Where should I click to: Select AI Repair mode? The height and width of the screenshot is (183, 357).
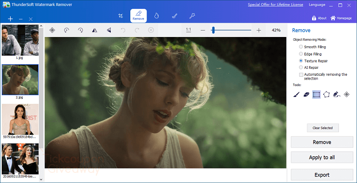(308, 67)
